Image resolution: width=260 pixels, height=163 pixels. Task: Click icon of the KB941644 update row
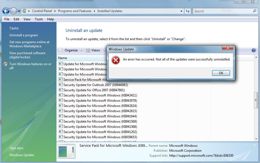[61, 116]
